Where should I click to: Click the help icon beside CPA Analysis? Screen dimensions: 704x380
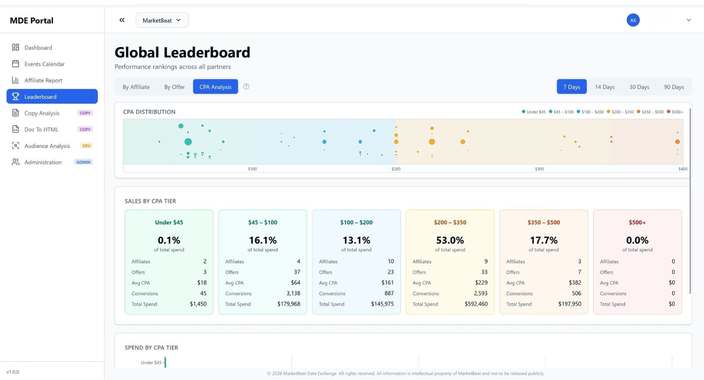[x=246, y=87]
